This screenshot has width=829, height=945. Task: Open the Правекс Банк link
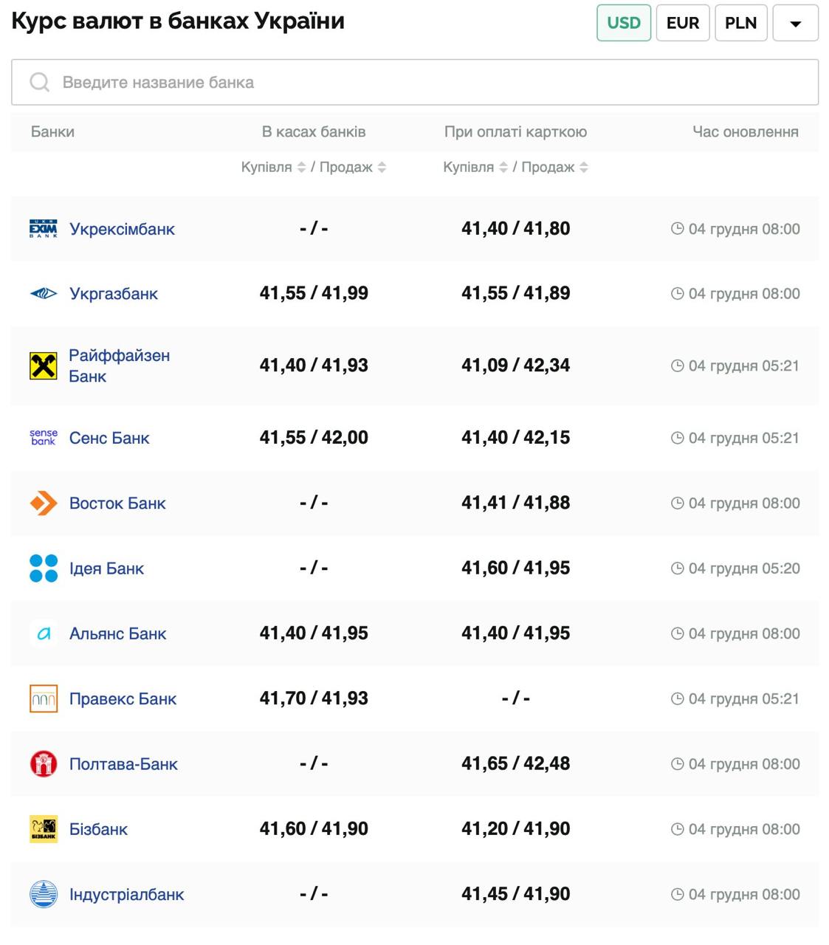pos(123,698)
